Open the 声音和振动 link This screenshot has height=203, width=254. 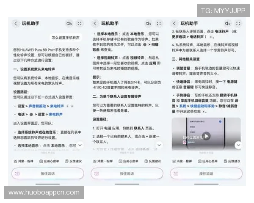coord(37,106)
